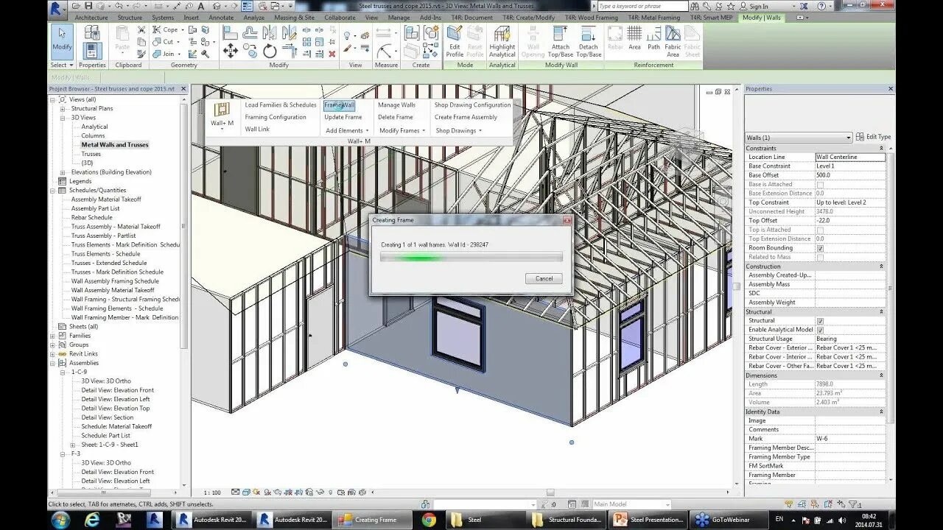The width and height of the screenshot is (943, 530).
Task: Click the Base Offset value field
Action: [x=850, y=175]
